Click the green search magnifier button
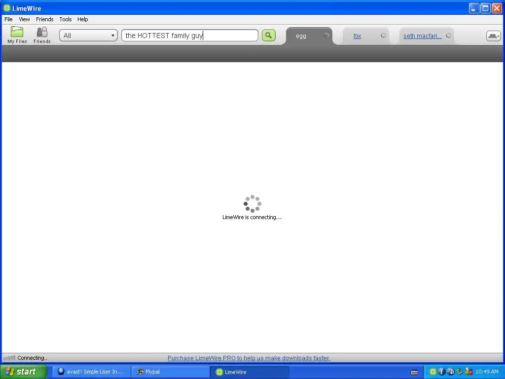505x379 pixels. pyautogui.click(x=269, y=36)
